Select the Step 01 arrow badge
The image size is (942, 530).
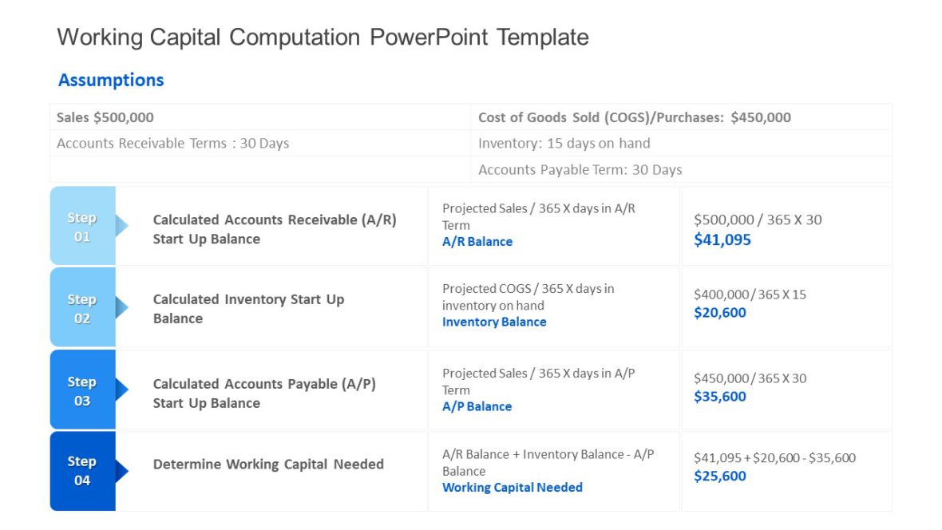click(82, 225)
